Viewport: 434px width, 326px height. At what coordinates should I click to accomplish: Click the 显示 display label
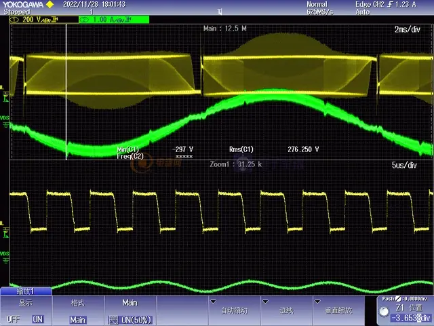pos(26,303)
